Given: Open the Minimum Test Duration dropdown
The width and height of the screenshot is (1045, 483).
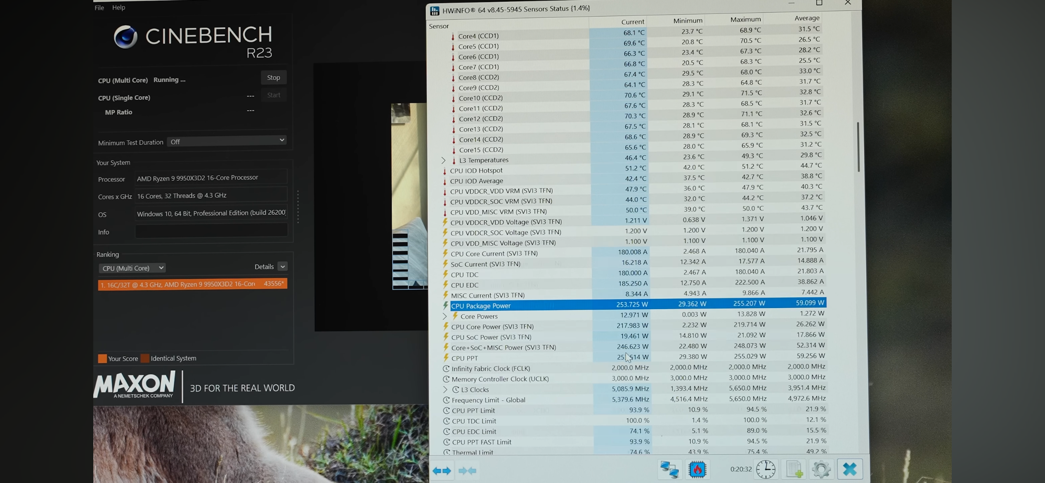Looking at the screenshot, I should coord(227,141).
